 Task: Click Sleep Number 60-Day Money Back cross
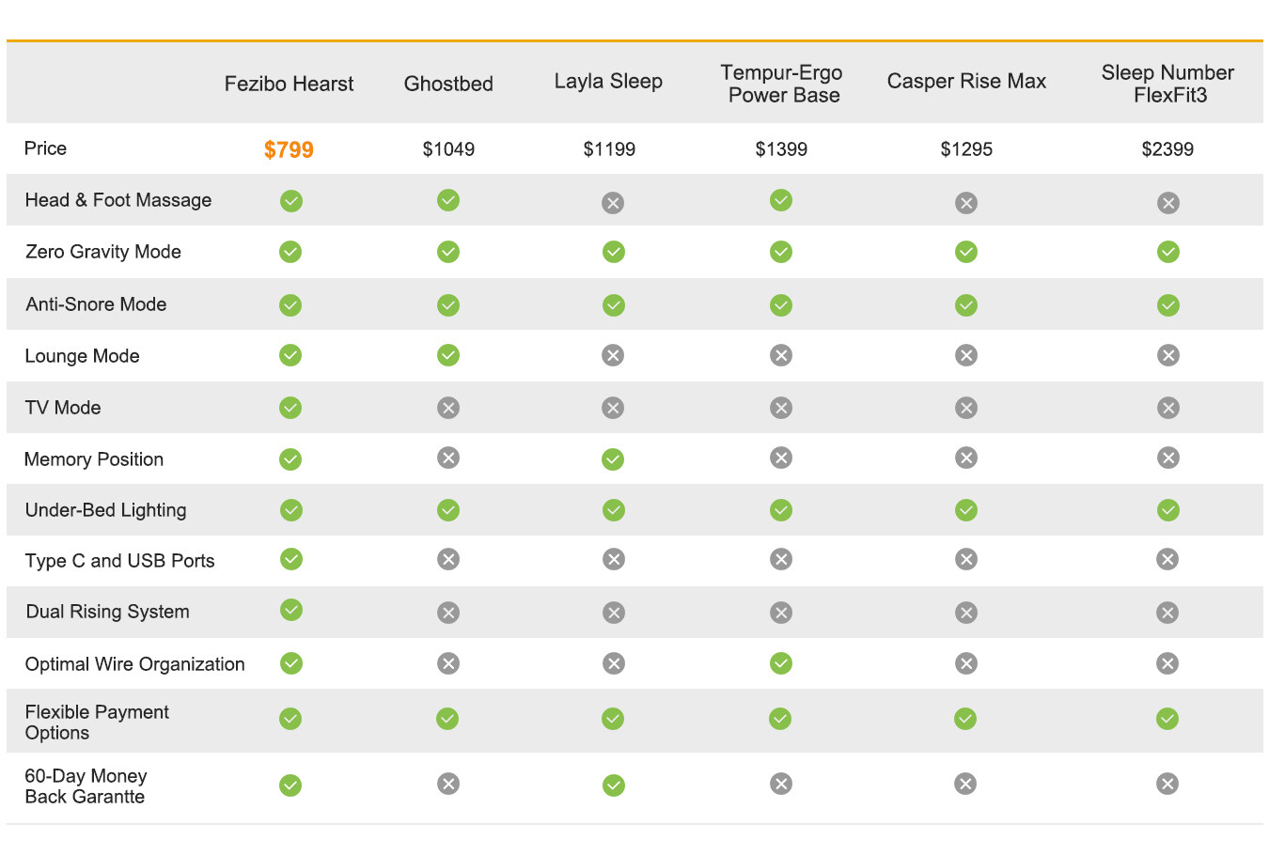[x=1167, y=784]
